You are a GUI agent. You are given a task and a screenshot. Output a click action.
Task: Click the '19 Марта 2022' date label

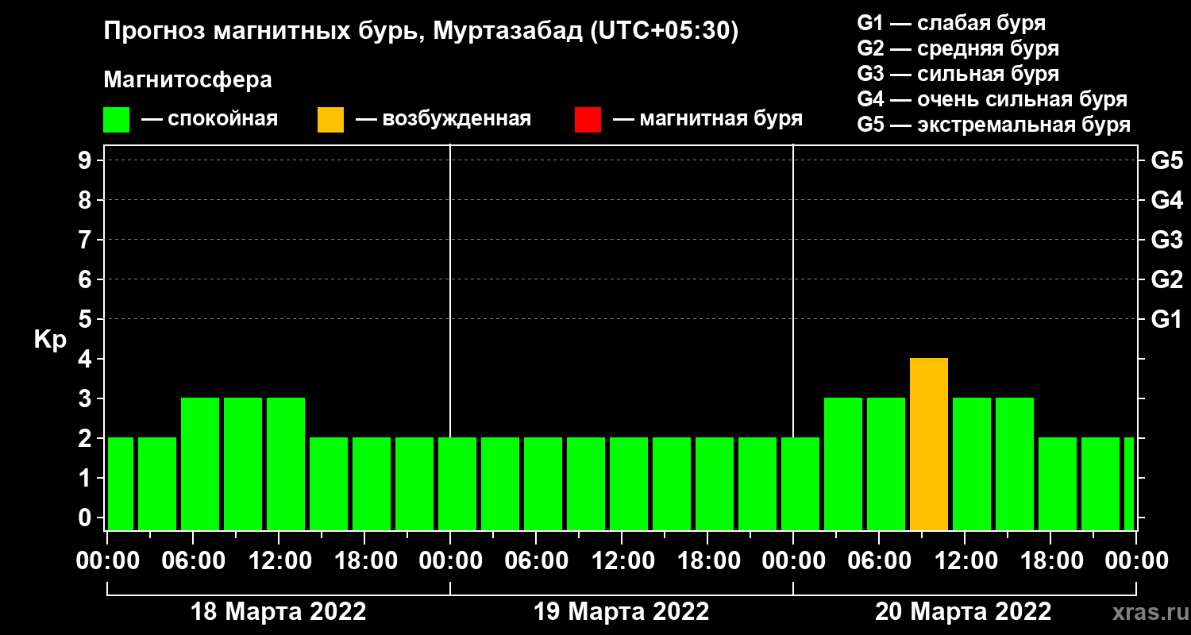622,611
